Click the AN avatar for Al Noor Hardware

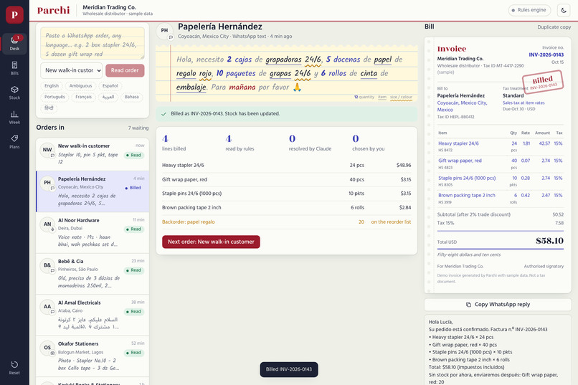click(47, 224)
